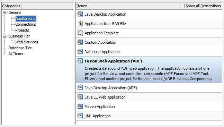Click the UML Application icon

[x=80, y=116]
